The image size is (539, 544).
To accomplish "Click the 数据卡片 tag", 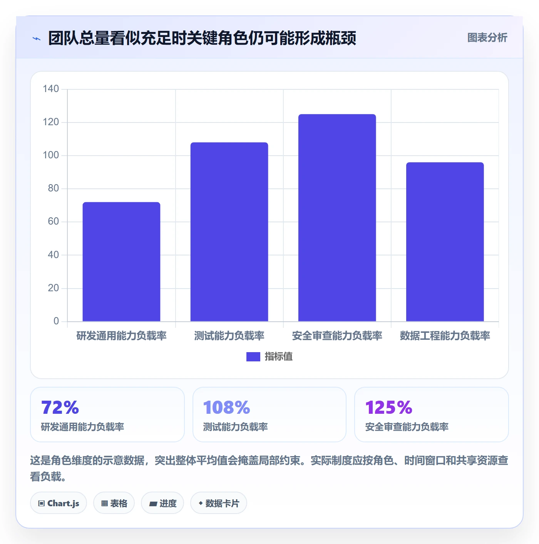I will pyautogui.click(x=219, y=503).
